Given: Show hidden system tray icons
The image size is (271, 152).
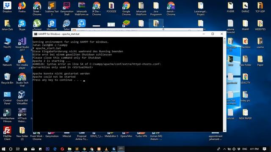Looking at the screenshot, I should [224, 149].
